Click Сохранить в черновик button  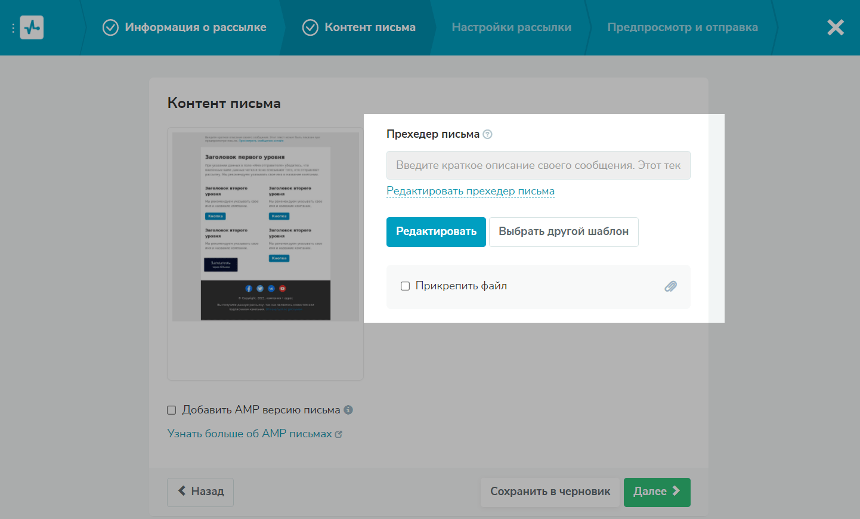pyautogui.click(x=550, y=492)
